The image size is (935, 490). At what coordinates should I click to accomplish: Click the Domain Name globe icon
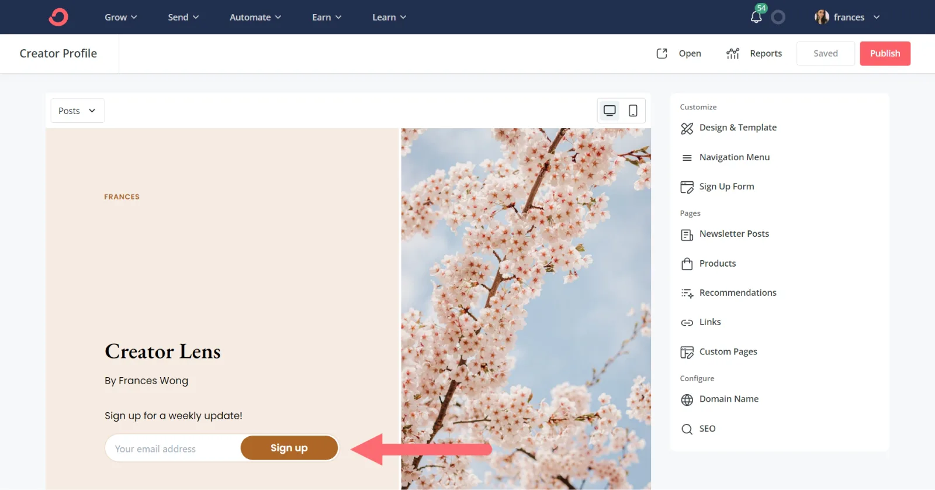point(687,400)
